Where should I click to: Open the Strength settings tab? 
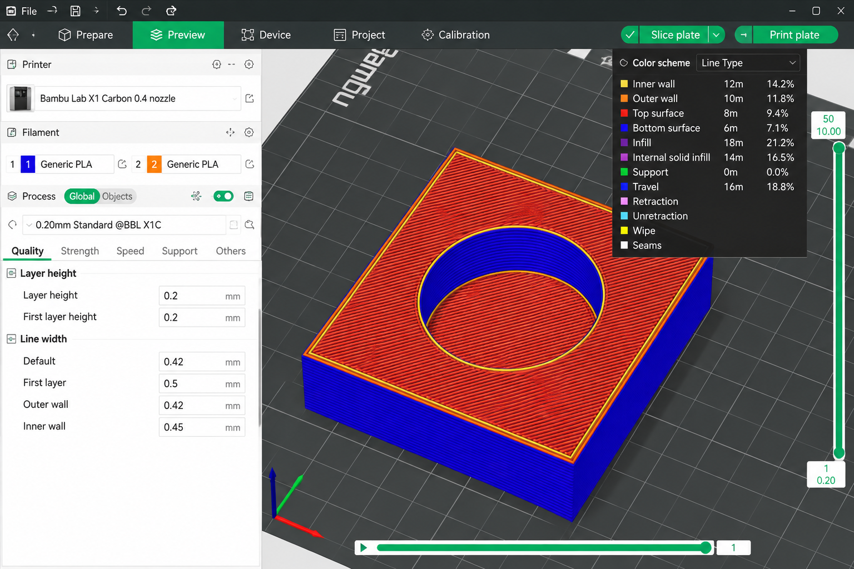coord(80,251)
